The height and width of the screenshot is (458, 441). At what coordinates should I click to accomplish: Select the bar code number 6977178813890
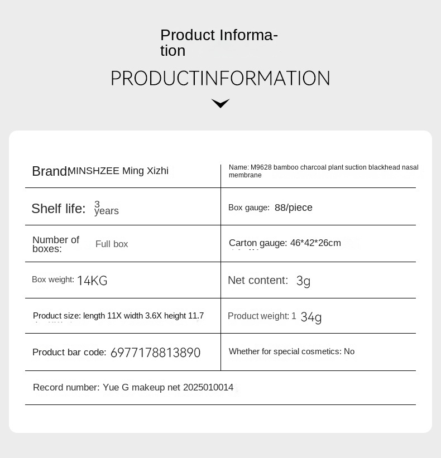click(156, 353)
